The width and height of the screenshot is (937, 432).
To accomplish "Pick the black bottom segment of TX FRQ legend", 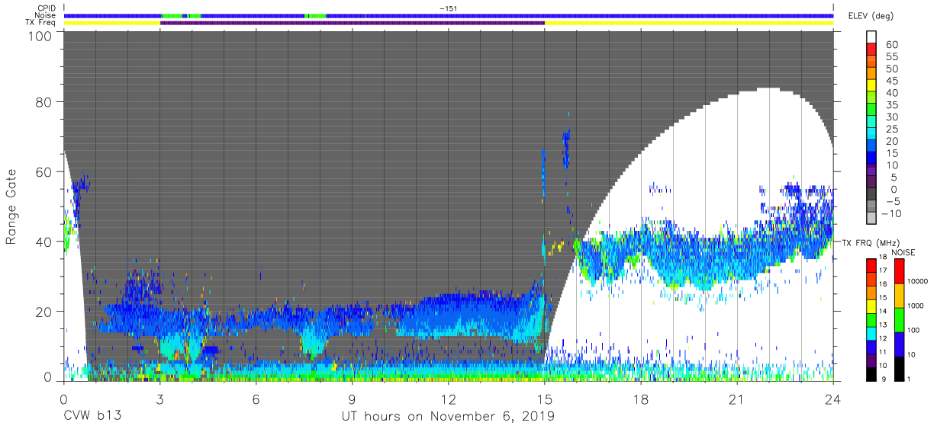I will coord(871,374).
